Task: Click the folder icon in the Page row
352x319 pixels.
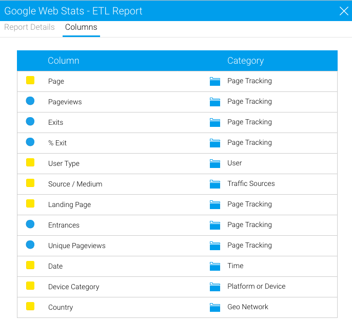Action: [215, 81]
